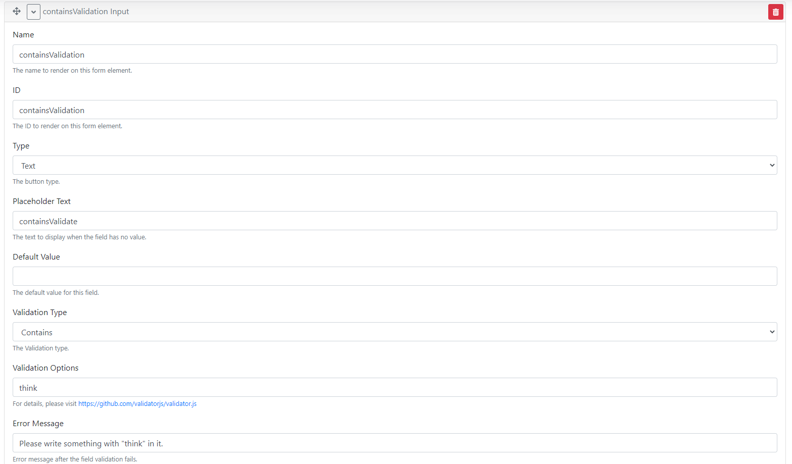Click "Error message after the field validation fails." text
The height and width of the screenshot is (464, 792).
pos(75,459)
